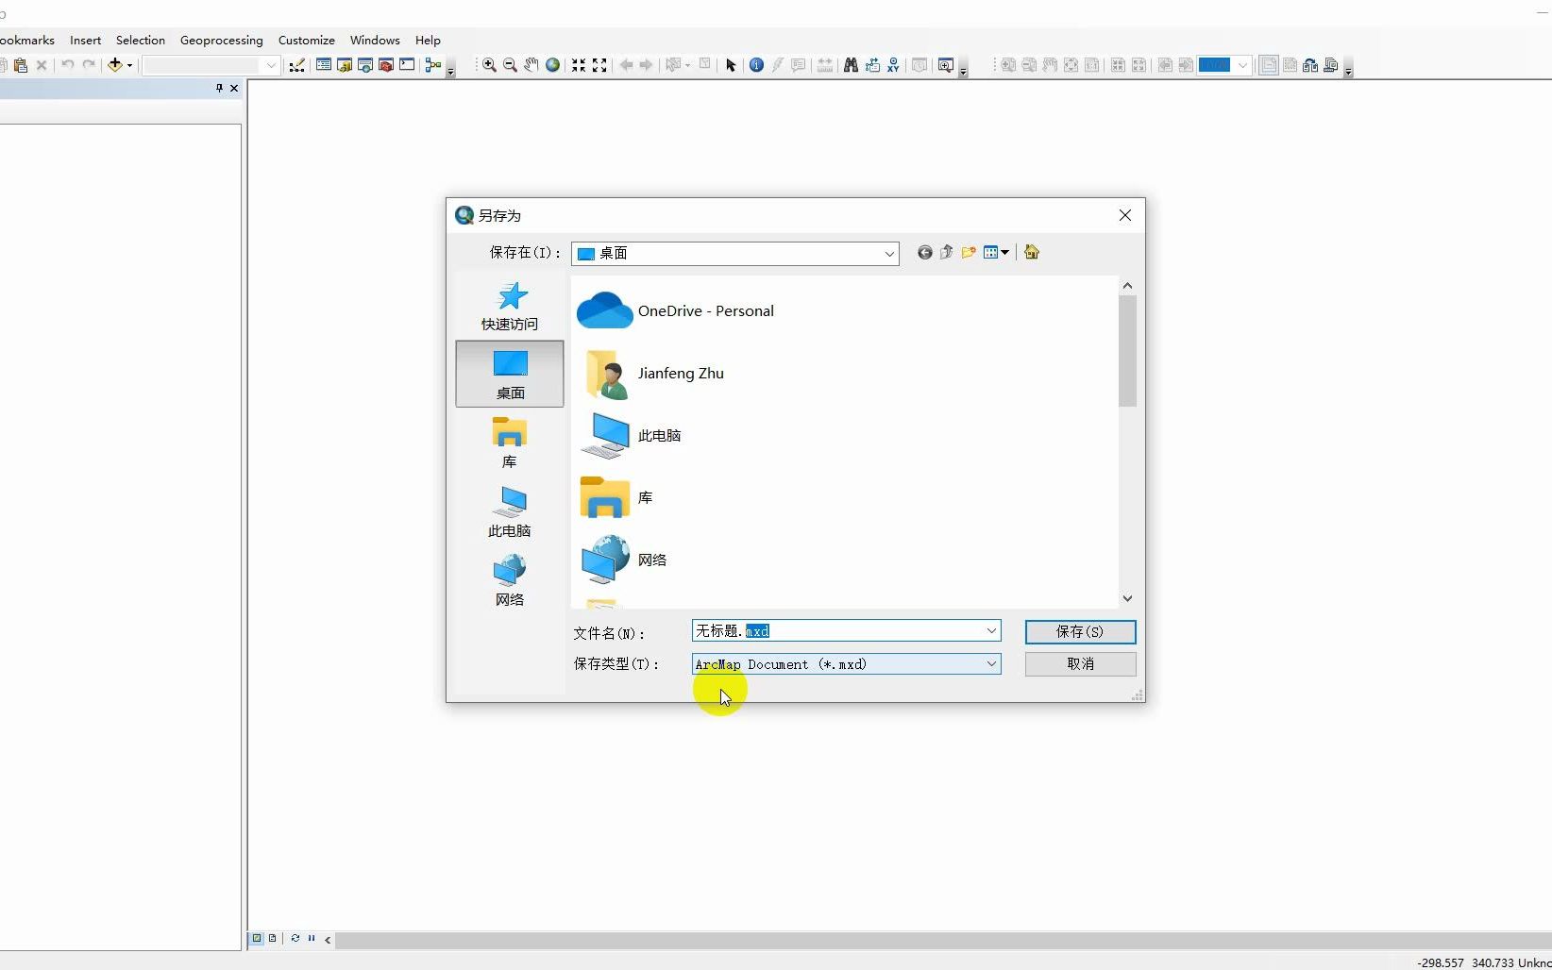Open the Find binoculars tool

851,65
